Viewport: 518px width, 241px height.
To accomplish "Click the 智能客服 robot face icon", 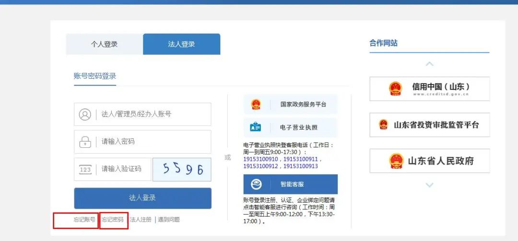I will pos(257,184).
